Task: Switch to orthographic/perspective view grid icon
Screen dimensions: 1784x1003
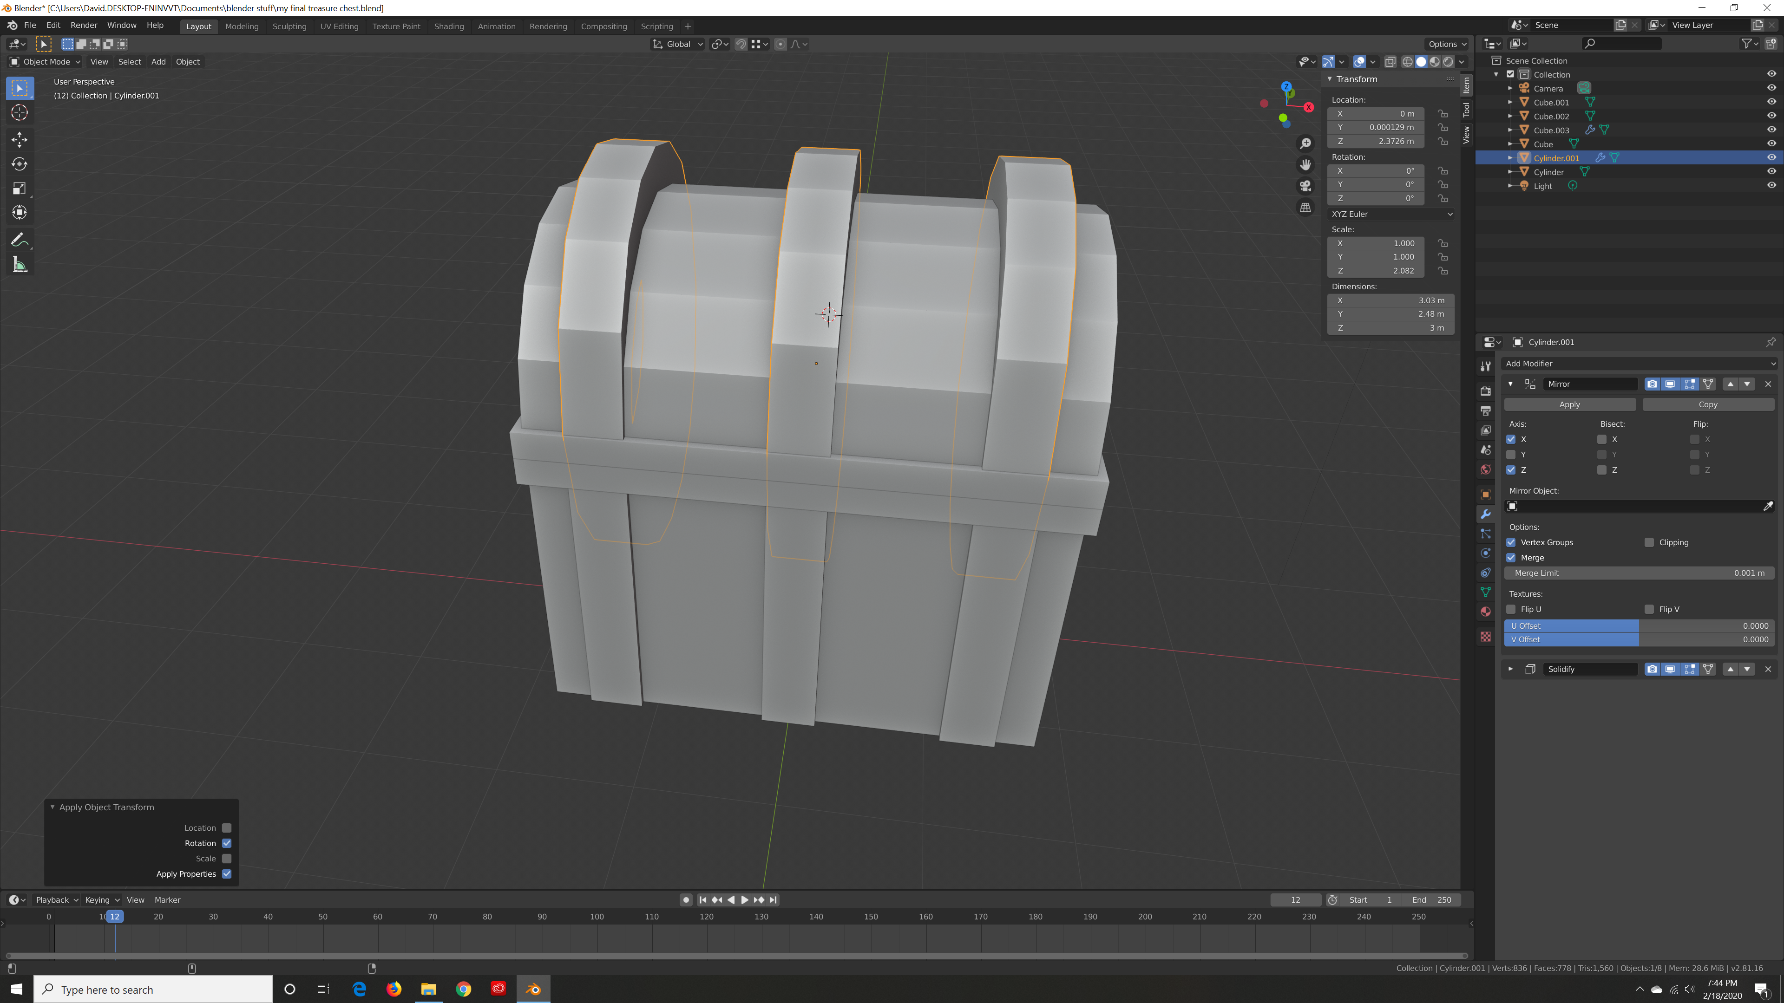Action: pos(1305,208)
